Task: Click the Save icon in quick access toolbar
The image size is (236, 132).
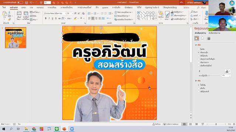Action: click(x=27, y=3)
